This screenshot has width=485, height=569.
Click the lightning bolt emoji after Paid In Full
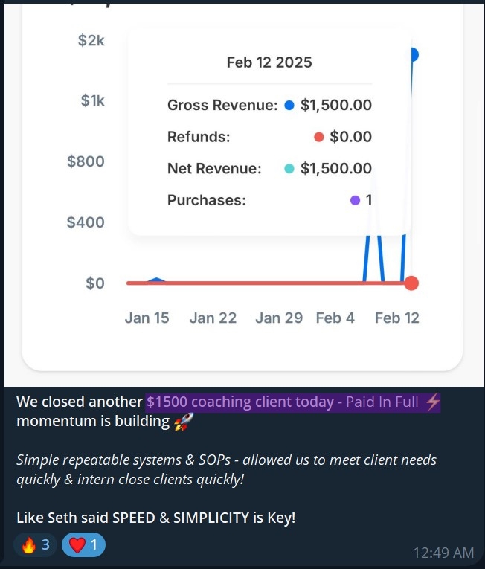(x=432, y=402)
